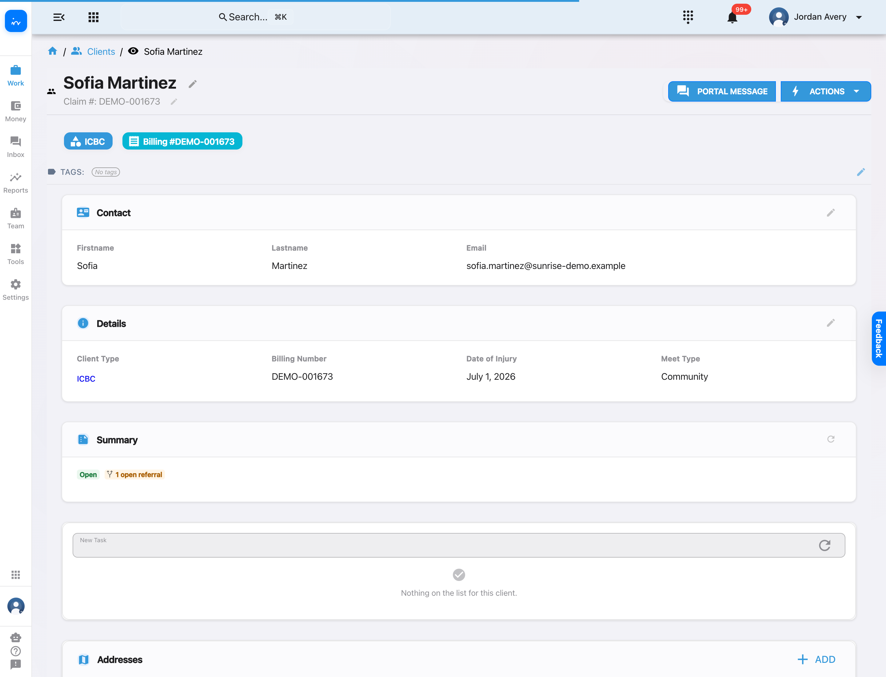The height and width of the screenshot is (677, 886).
Task: Go to Money in sidebar
Action: tap(16, 112)
